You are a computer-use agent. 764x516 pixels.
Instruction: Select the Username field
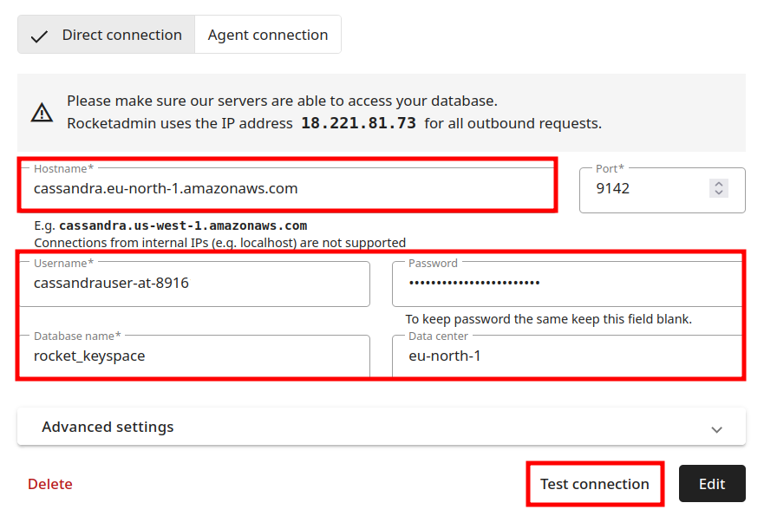(195, 283)
